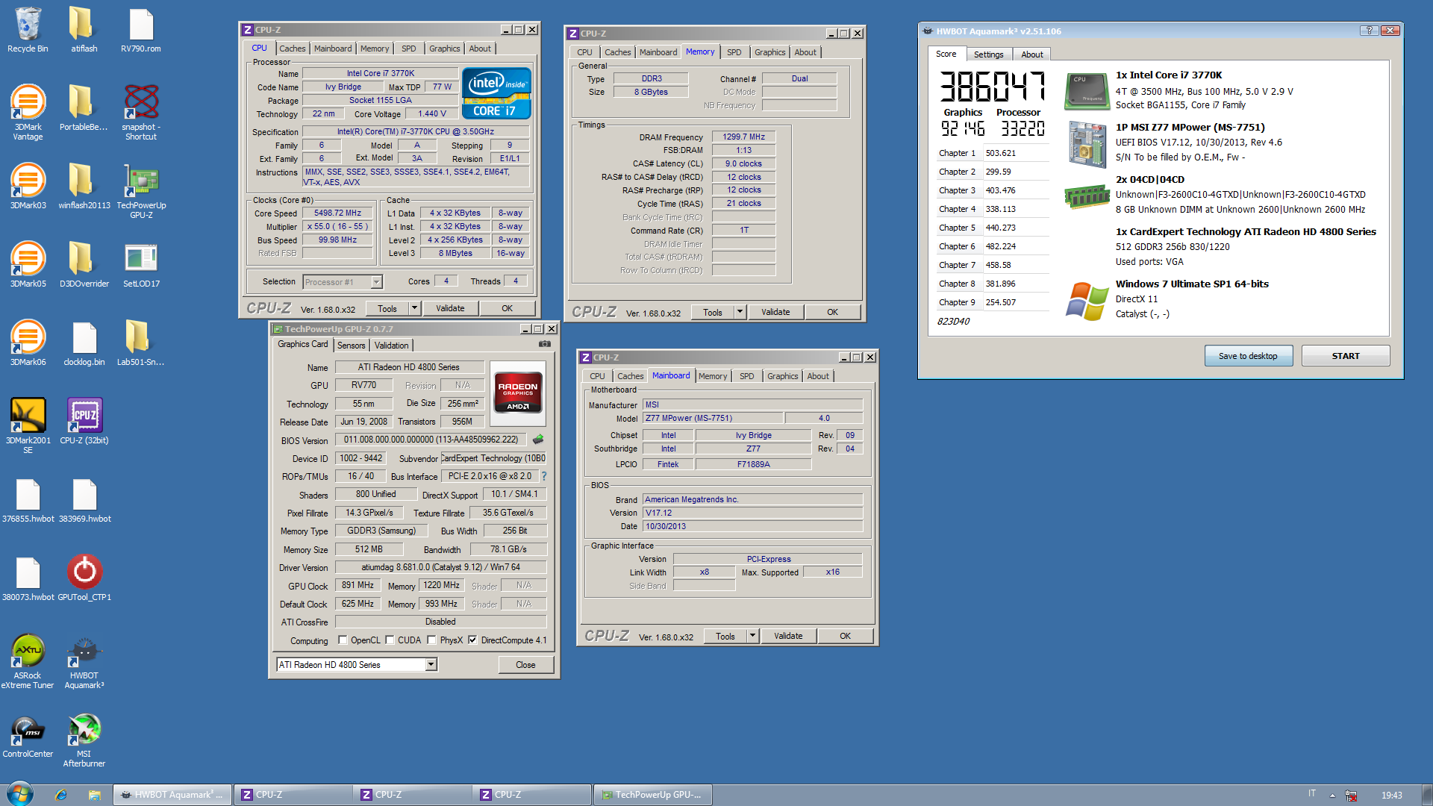Open the atiflash folder icon
The image size is (1433, 806).
point(84,30)
